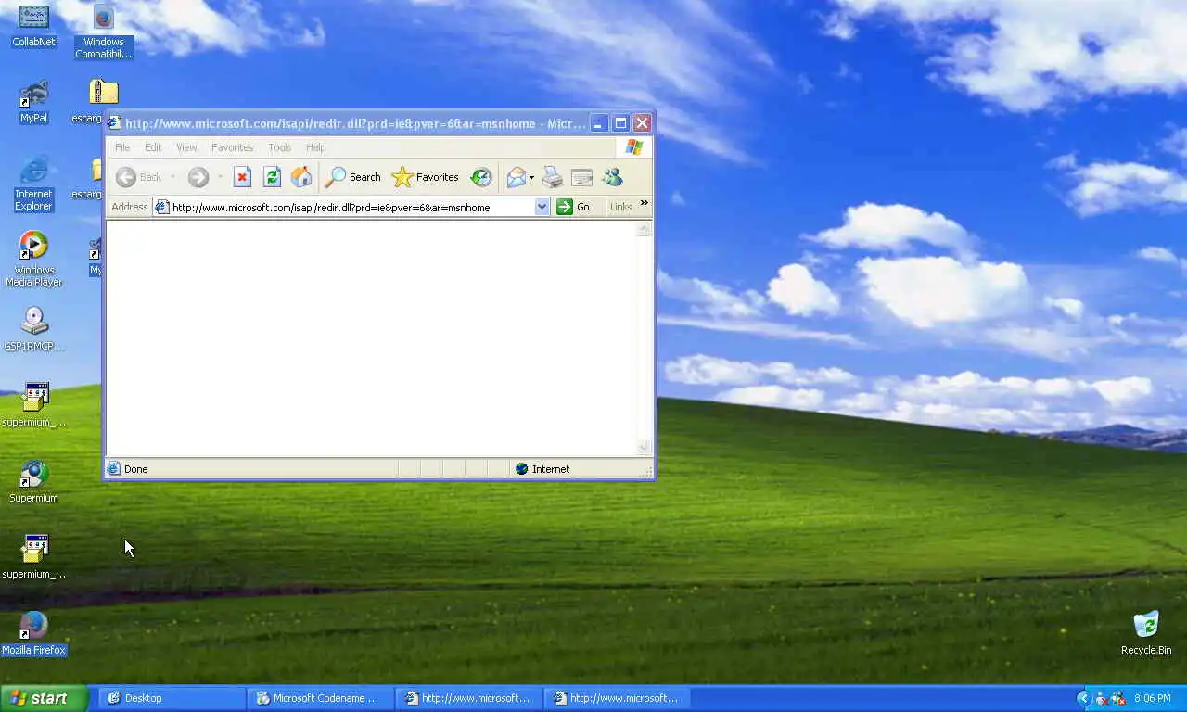Switch to first microsoft.com taskbar button

[x=469, y=698]
